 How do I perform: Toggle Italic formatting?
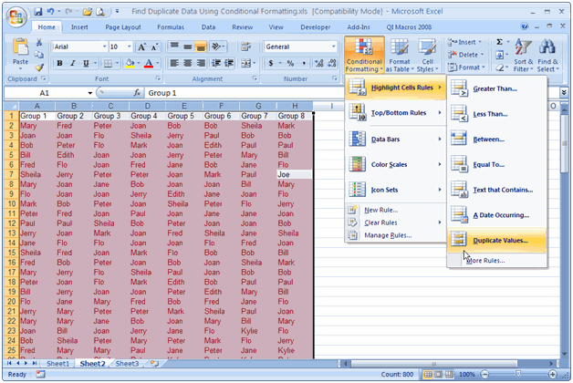73,64
